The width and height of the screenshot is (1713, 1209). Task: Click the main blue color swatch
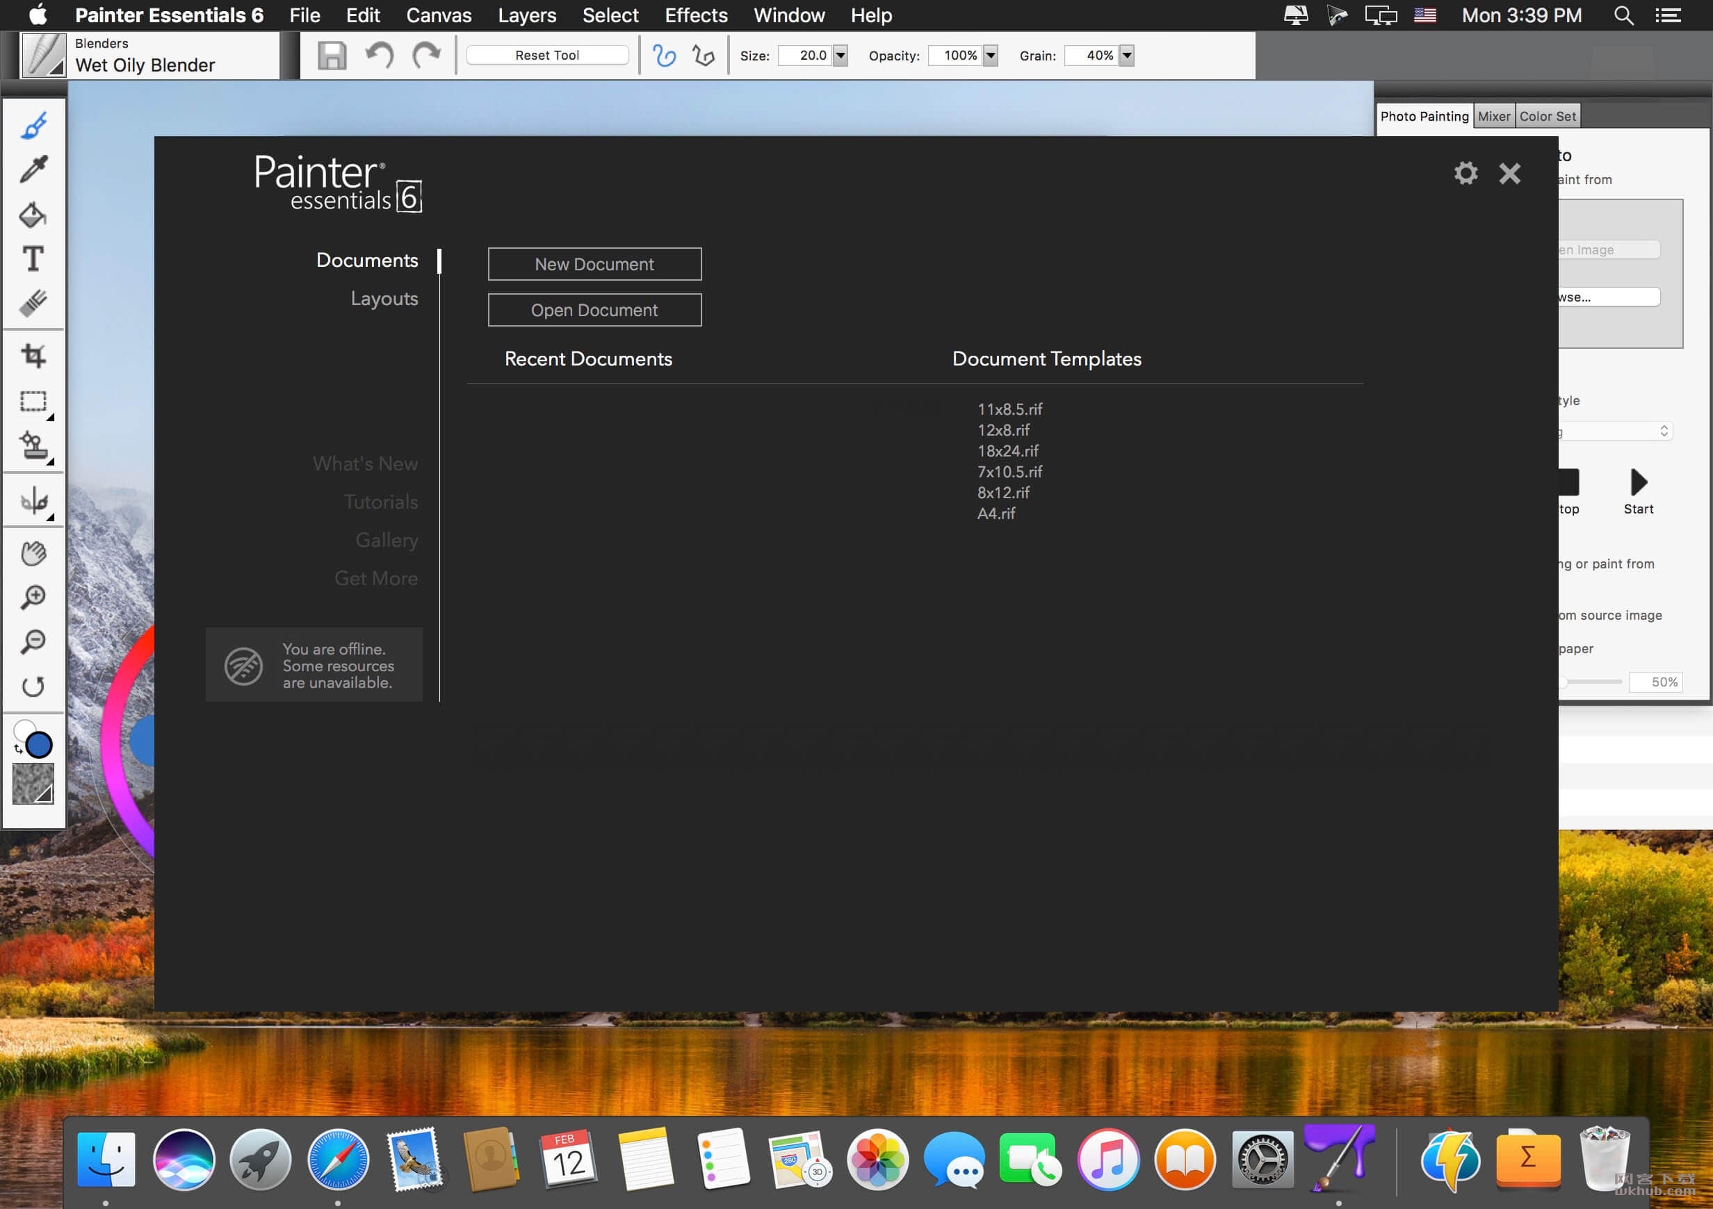39,744
